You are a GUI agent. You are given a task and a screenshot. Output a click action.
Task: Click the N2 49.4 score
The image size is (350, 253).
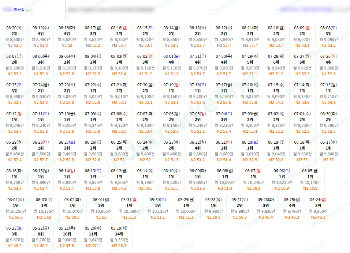pyautogui.click(x=266, y=217)
